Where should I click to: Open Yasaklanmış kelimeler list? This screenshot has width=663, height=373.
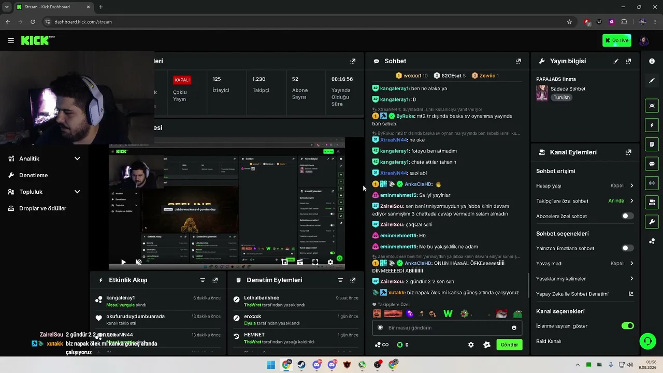pos(585,279)
